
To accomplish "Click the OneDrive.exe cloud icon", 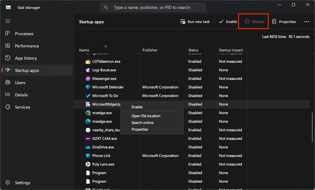I will pyautogui.click(x=88, y=147).
